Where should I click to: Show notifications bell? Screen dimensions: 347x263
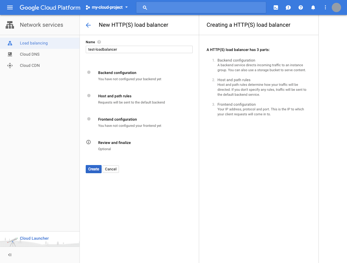pyautogui.click(x=313, y=7)
